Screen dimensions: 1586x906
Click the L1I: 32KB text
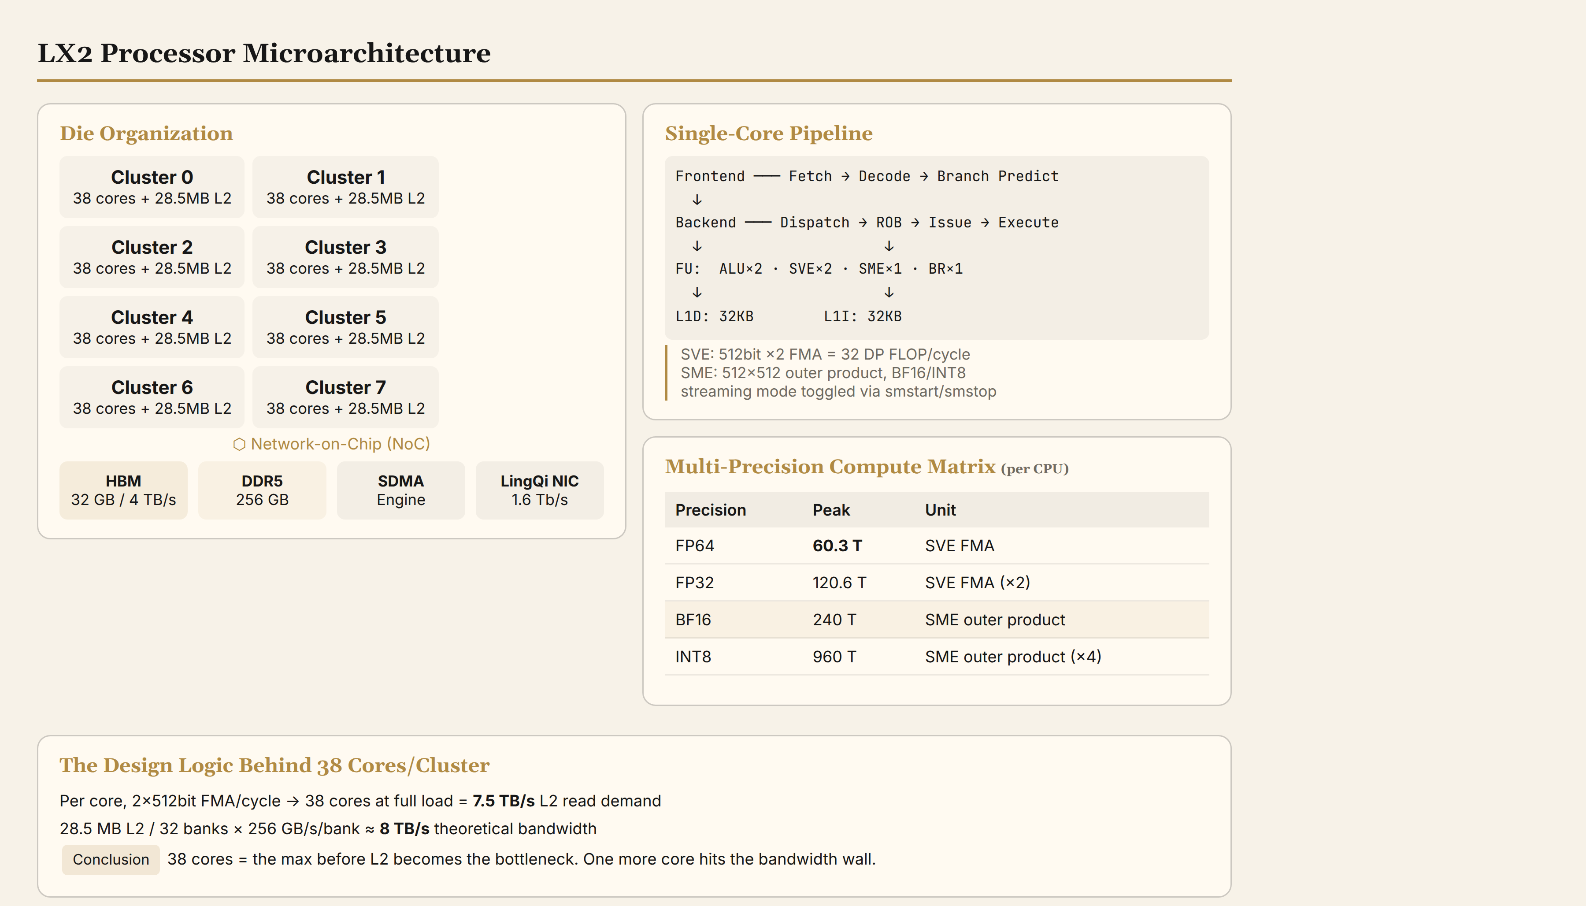[x=862, y=316]
